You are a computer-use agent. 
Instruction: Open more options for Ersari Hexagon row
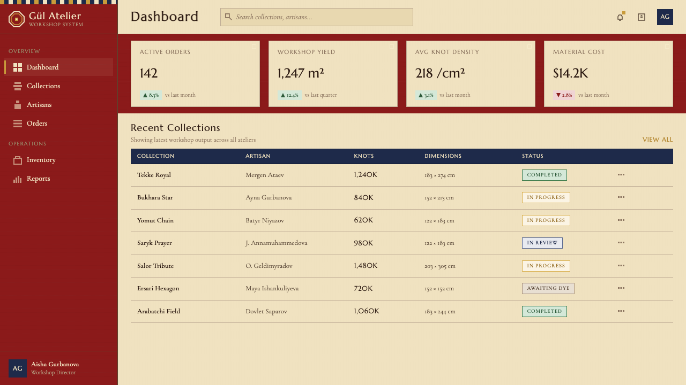click(621, 288)
